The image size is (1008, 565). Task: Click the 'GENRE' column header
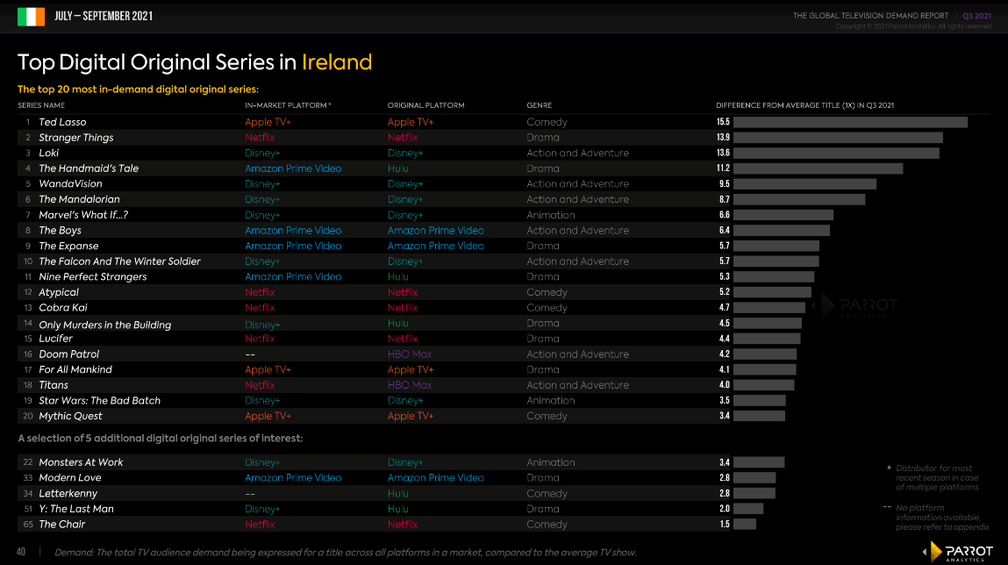pyautogui.click(x=540, y=105)
